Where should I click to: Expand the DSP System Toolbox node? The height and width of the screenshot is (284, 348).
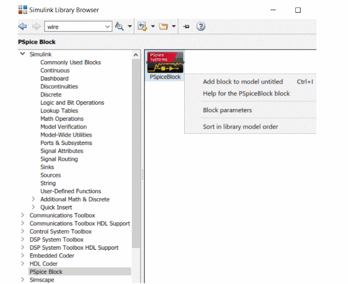click(22, 239)
